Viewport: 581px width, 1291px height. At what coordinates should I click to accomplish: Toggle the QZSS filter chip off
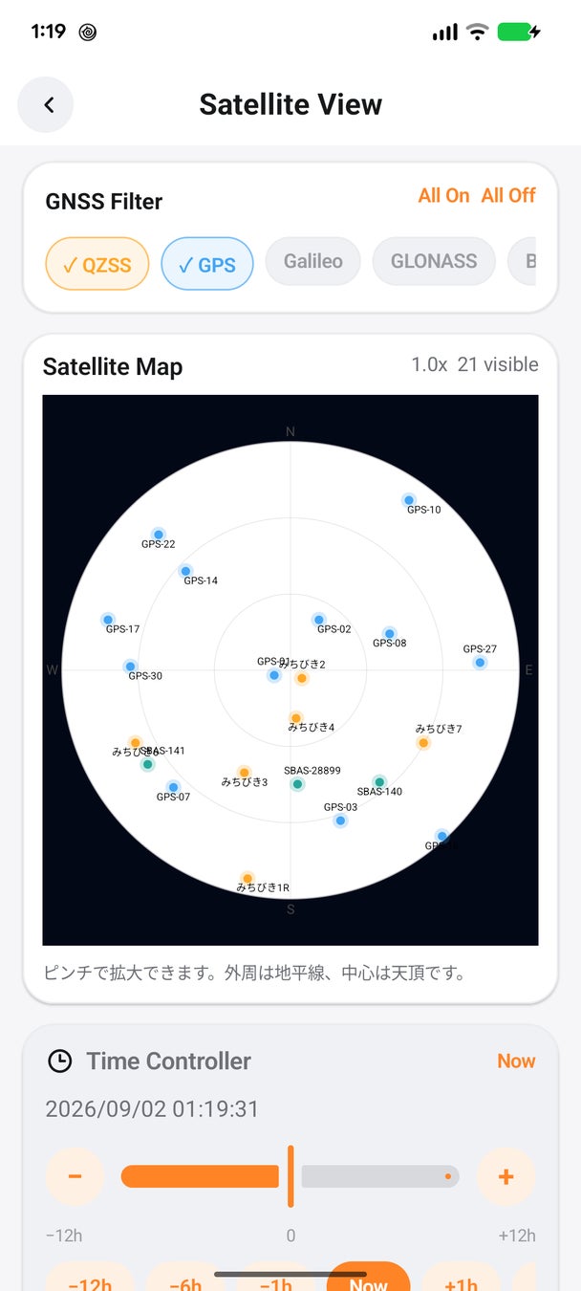(97, 264)
